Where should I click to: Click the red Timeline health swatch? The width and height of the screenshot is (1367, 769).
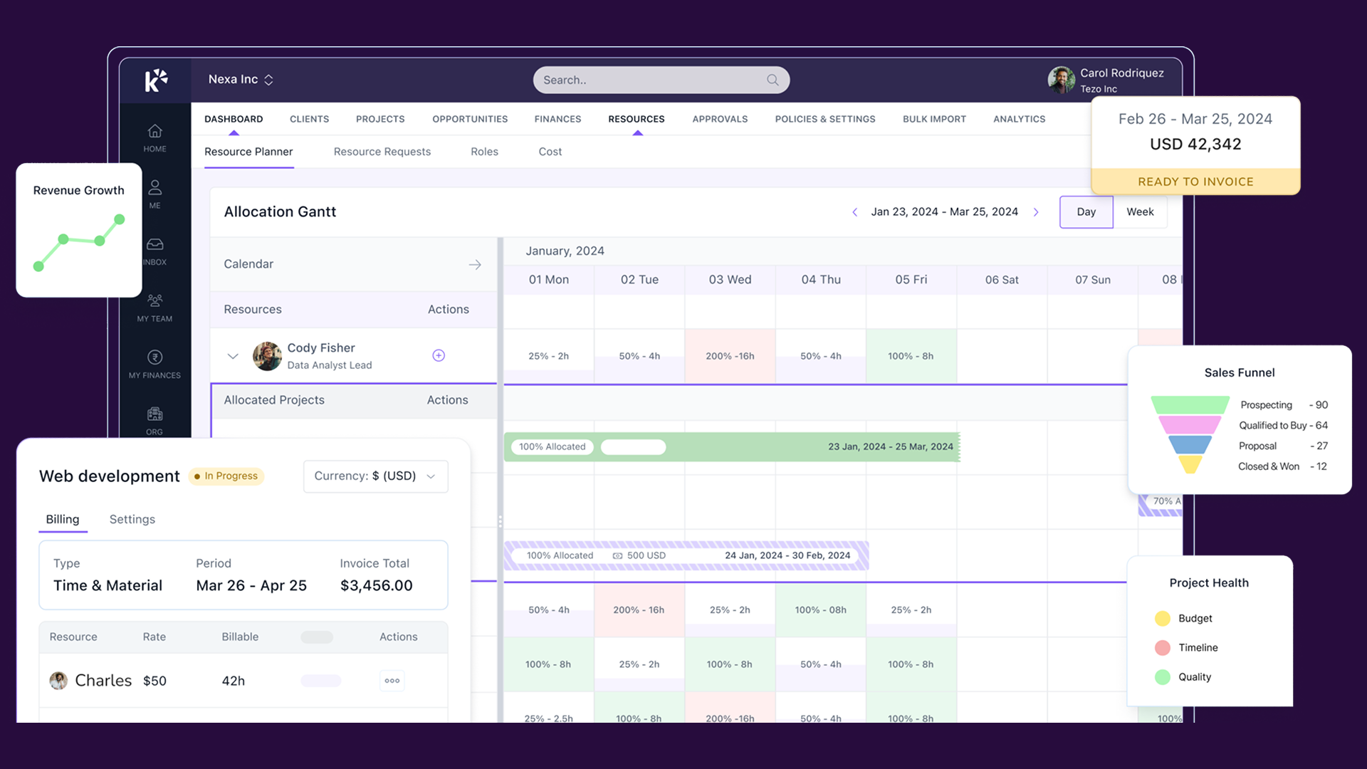(1162, 648)
